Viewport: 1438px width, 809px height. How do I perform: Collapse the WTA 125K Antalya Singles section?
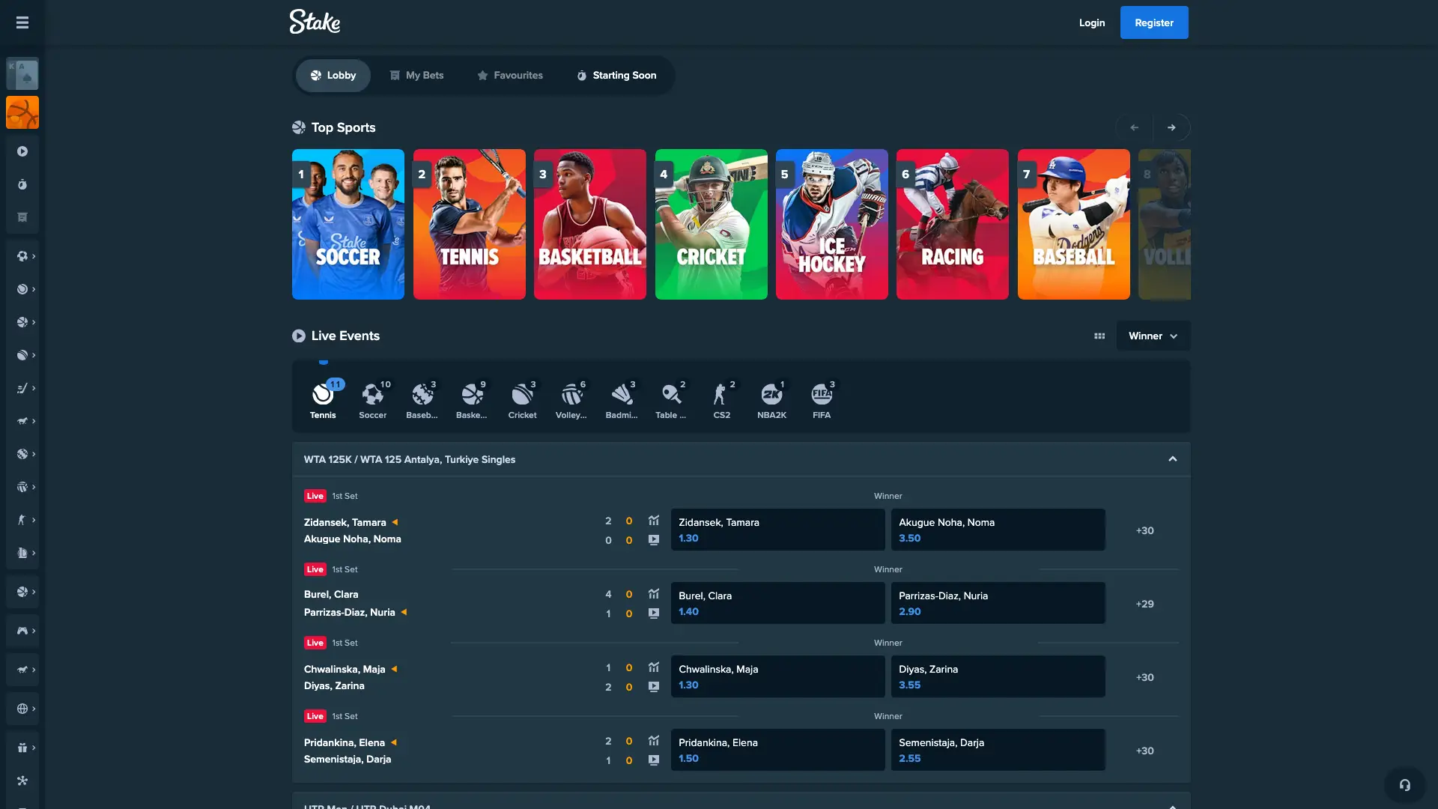coord(1173,459)
